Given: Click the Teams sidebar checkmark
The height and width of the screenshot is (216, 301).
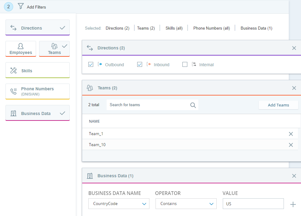Looking at the screenshot, I should [x=65, y=46].
